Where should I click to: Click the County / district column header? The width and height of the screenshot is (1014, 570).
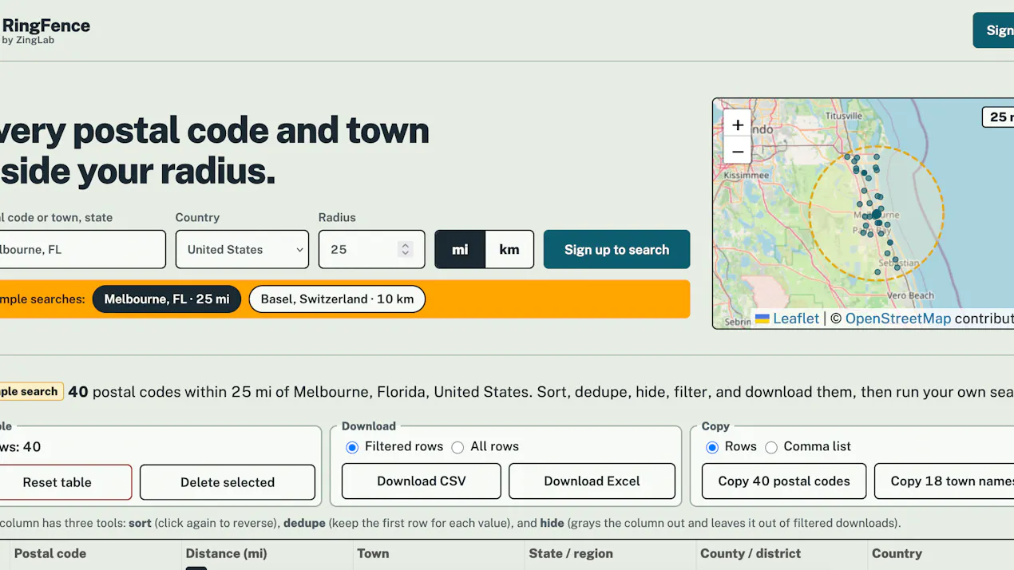pyautogui.click(x=751, y=553)
